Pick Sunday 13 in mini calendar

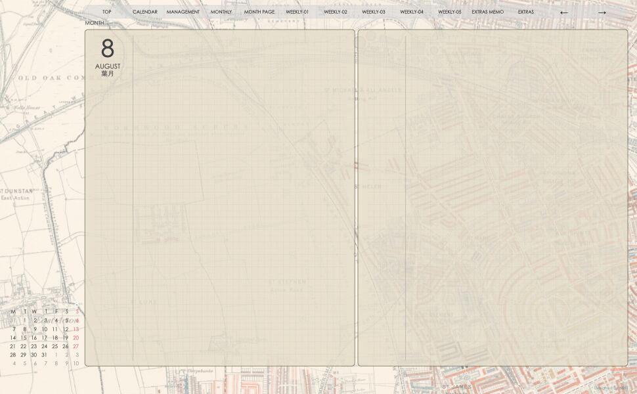[x=76, y=329]
